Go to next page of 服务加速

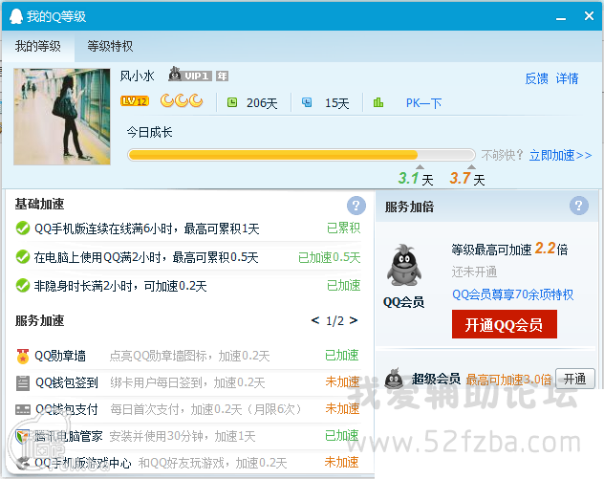point(354,320)
